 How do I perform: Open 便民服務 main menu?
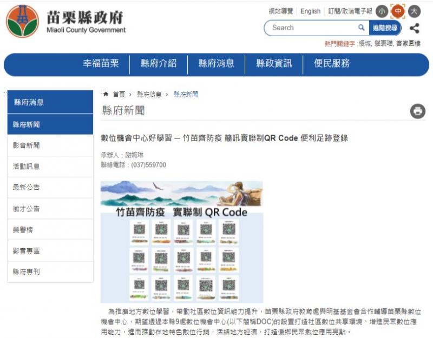pos(332,63)
